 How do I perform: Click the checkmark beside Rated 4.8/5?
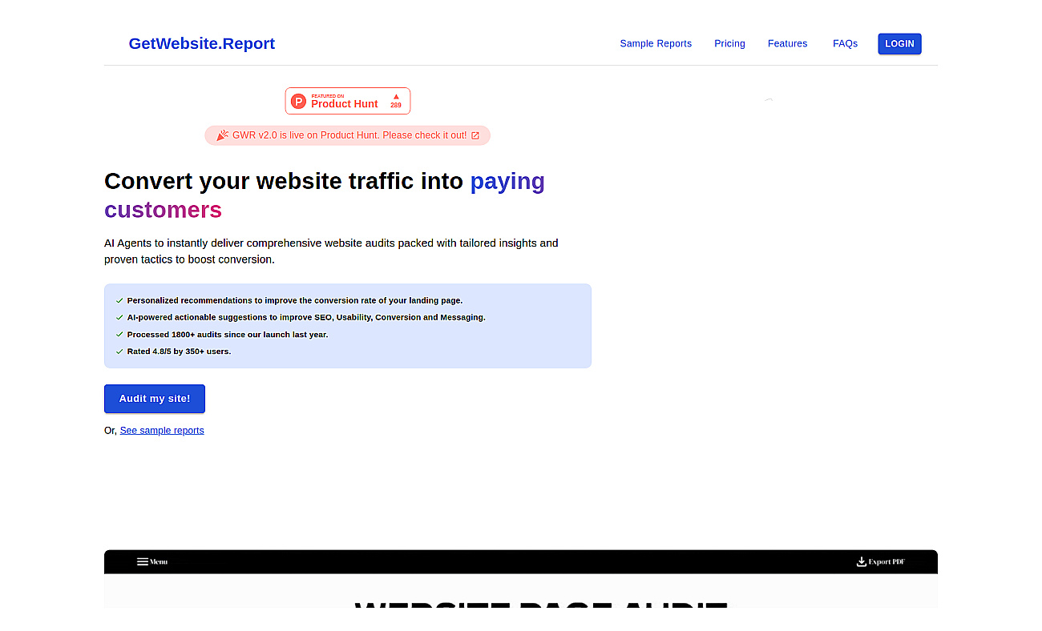coord(119,352)
